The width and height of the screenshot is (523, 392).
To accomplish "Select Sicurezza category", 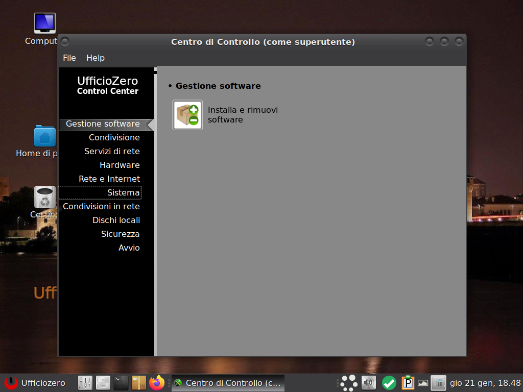I will click(121, 234).
